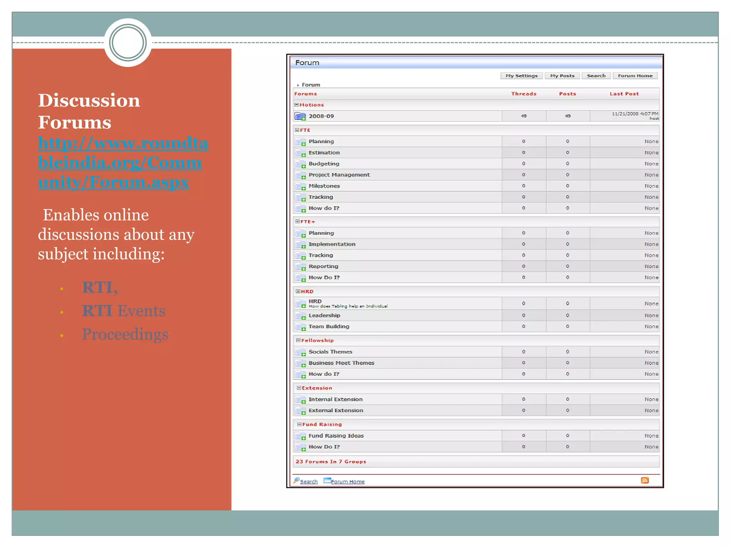Open the roundtableindia.org Forum.aspx hyperlink
Viewport: 731px width, 548px height.
[120, 163]
